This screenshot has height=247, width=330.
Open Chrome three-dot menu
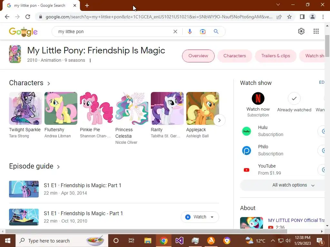pyautogui.click(x=323, y=17)
